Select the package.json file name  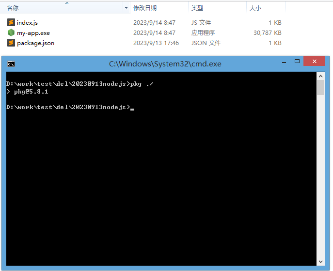click(36, 43)
